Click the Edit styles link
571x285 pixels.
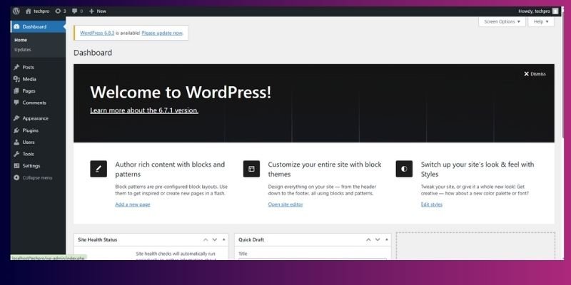pos(432,204)
